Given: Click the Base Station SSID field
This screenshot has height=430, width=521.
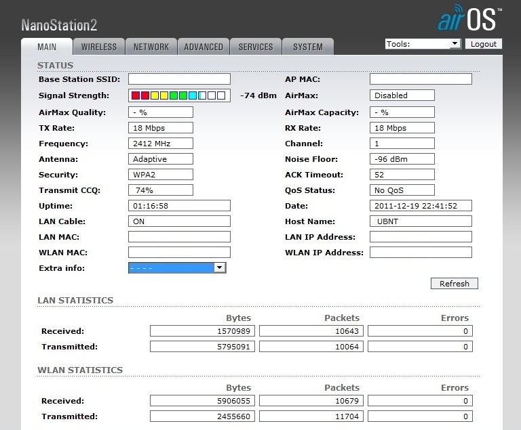Looking at the screenshot, I should [x=179, y=79].
